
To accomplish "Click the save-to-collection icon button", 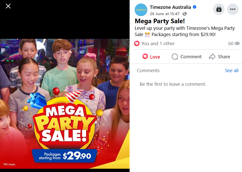I will [219, 9].
